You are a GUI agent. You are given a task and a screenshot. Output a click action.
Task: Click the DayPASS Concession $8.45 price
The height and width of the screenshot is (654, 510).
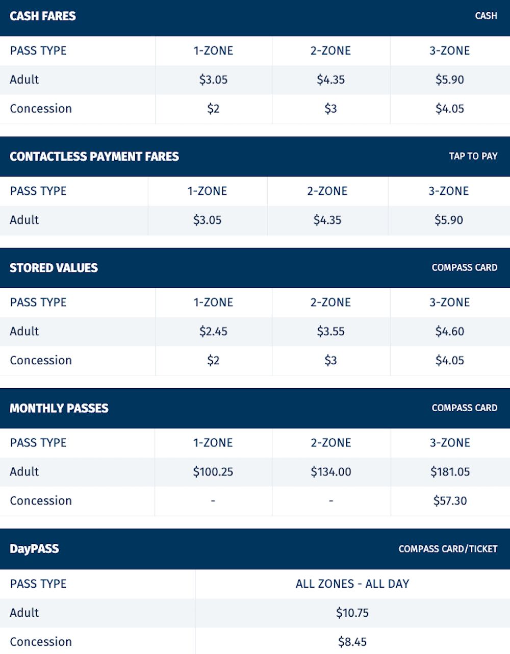[352, 642]
